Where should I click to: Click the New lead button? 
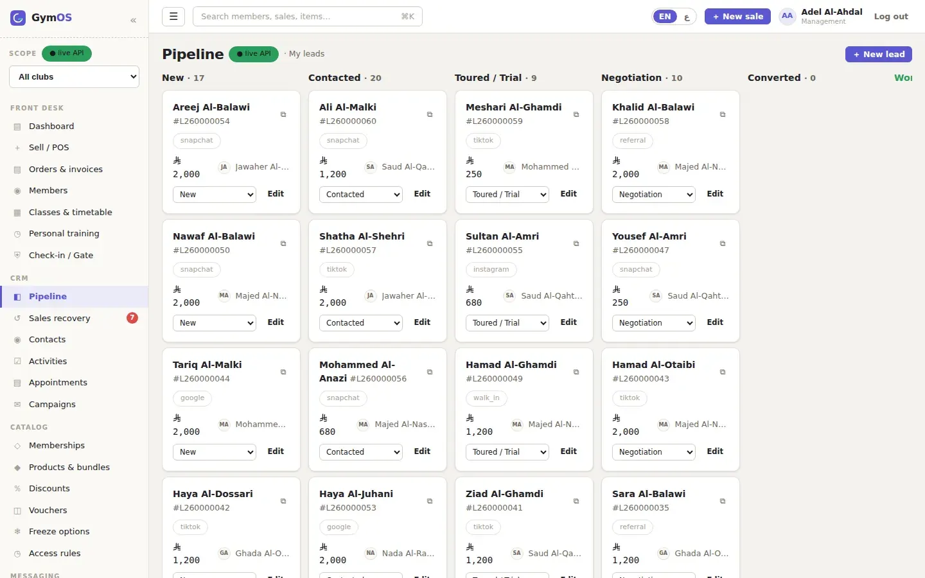(878, 55)
